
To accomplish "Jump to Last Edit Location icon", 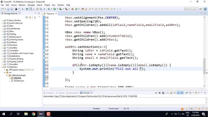I will point(108,9).
